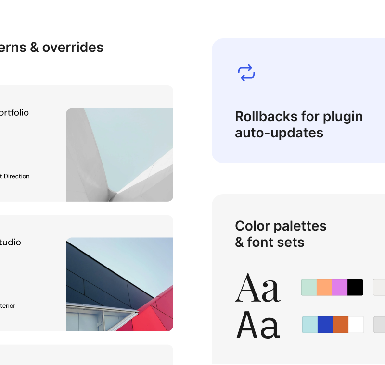Screen dimensions: 385x365
Task: Select the light blue swatch in bottom palette
Action: (x=310, y=325)
